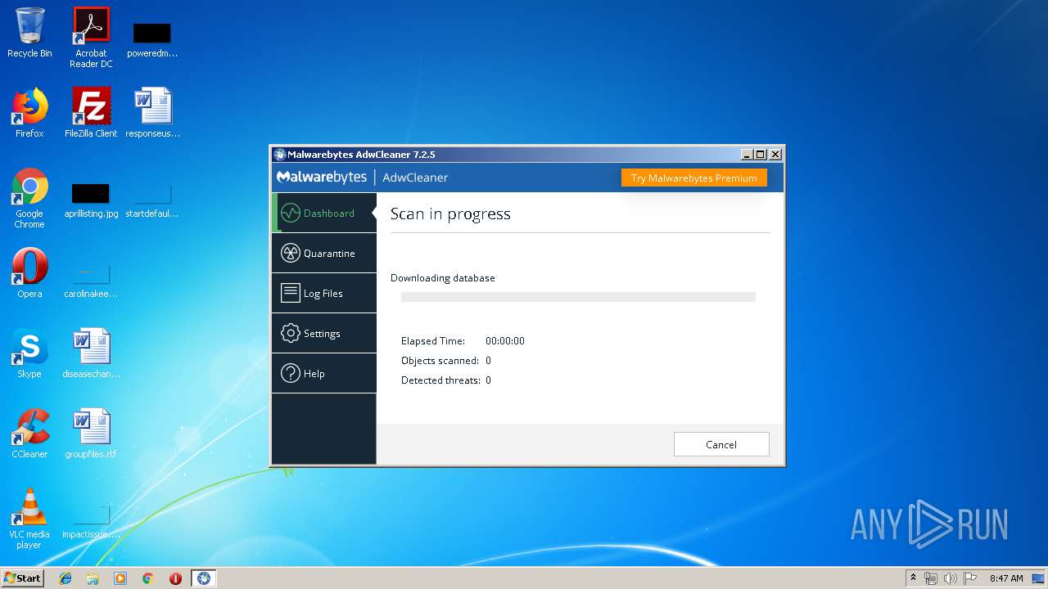Select the poweredm desktop file
The width and height of the screenshot is (1048, 589).
(152, 39)
